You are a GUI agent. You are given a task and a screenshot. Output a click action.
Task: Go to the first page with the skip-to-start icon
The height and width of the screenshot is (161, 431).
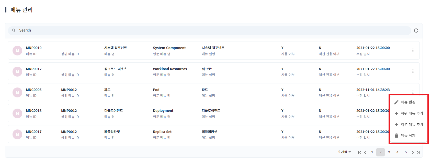click(x=359, y=152)
